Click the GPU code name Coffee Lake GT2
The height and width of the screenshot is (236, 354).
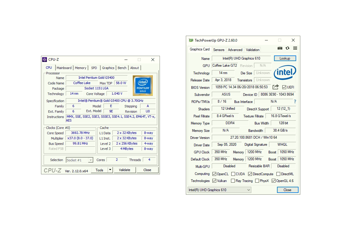pos(225,65)
